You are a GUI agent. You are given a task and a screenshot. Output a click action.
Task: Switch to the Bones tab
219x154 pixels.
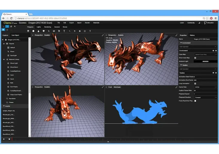pyautogui.click(x=65, y=27)
